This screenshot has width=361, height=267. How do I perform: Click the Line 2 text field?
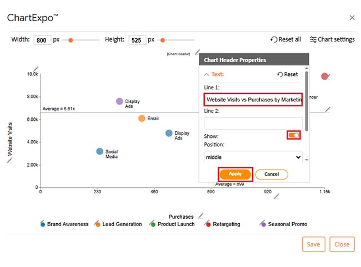tap(253, 123)
